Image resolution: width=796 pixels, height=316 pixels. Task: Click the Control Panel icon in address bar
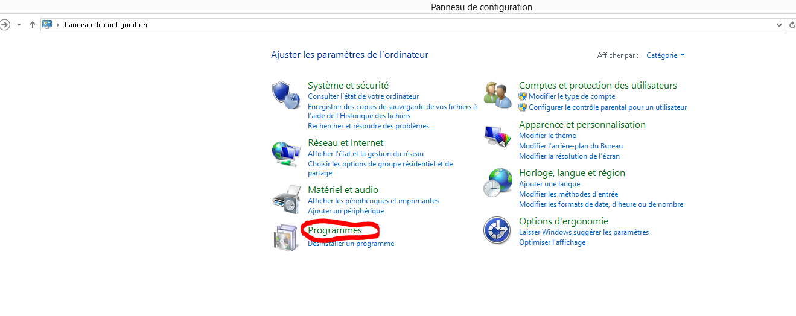coord(47,25)
